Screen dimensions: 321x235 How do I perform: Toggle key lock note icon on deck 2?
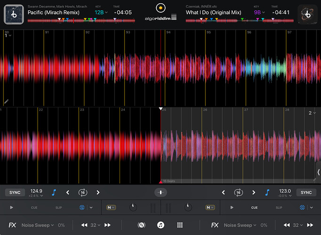(x=267, y=192)
